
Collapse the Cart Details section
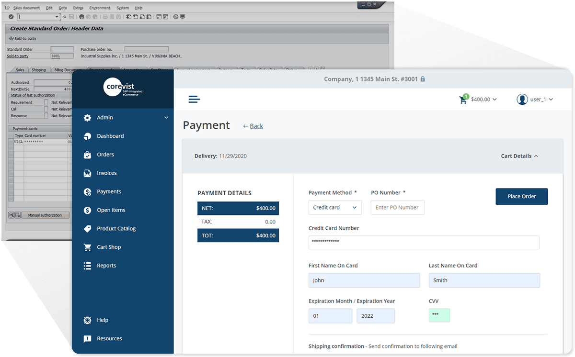click(x=519, y=156)
